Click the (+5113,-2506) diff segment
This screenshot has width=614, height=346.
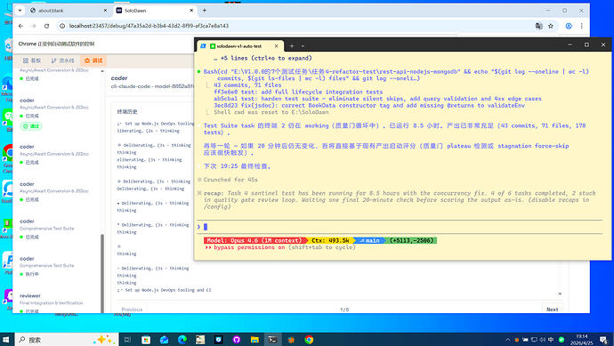point(411,240)
